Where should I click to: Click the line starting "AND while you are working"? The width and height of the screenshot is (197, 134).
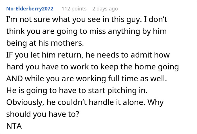click(x=87, y=79)
